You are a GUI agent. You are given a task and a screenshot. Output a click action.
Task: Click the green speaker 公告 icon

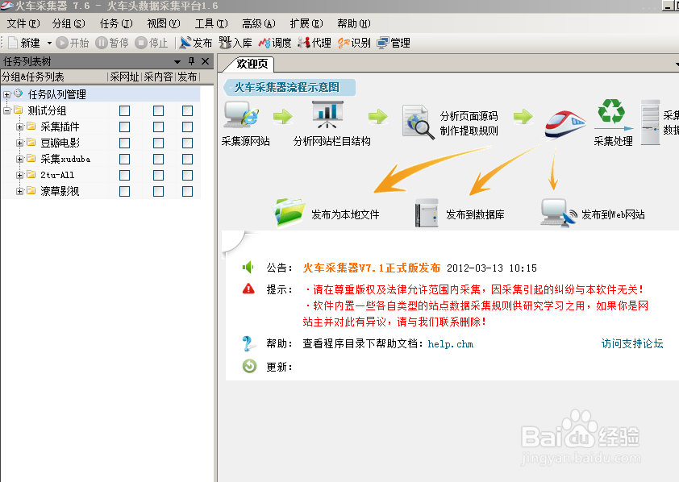(x=248, y=268)
